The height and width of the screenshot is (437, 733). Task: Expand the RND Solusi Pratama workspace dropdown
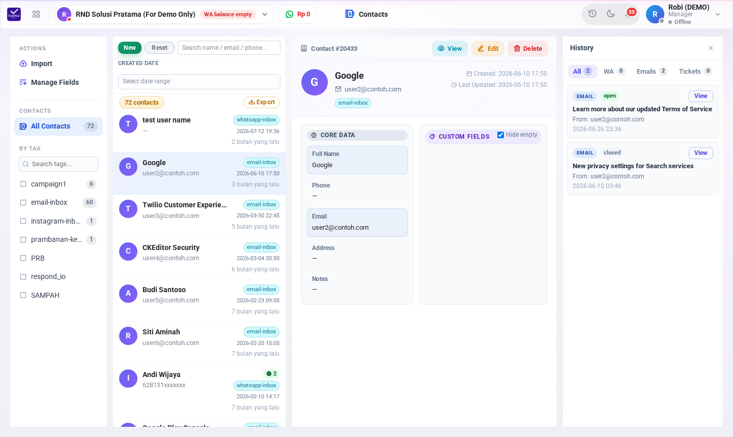coord(265,14)
